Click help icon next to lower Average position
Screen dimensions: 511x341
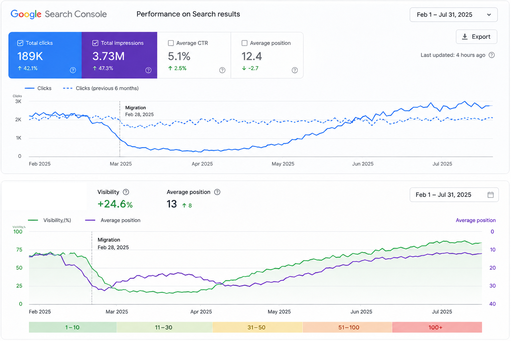(217, 192)
